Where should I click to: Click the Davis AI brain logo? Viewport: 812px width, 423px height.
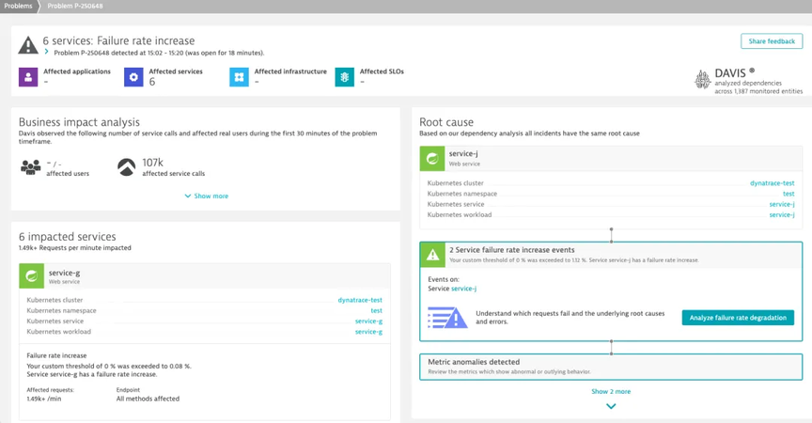703,80
